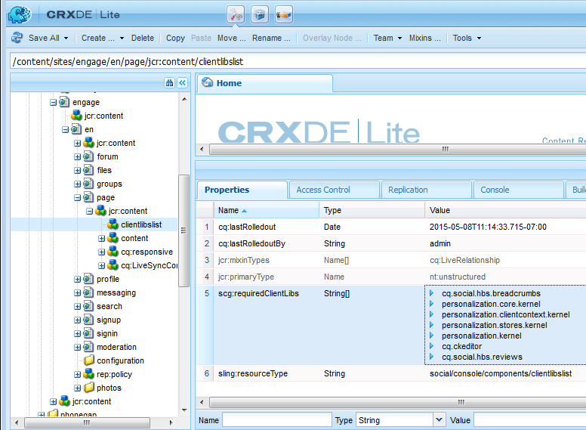Expand the cq:LiveSyncConfig node
This screenshot has height=430, width=586.
[102, 266]
